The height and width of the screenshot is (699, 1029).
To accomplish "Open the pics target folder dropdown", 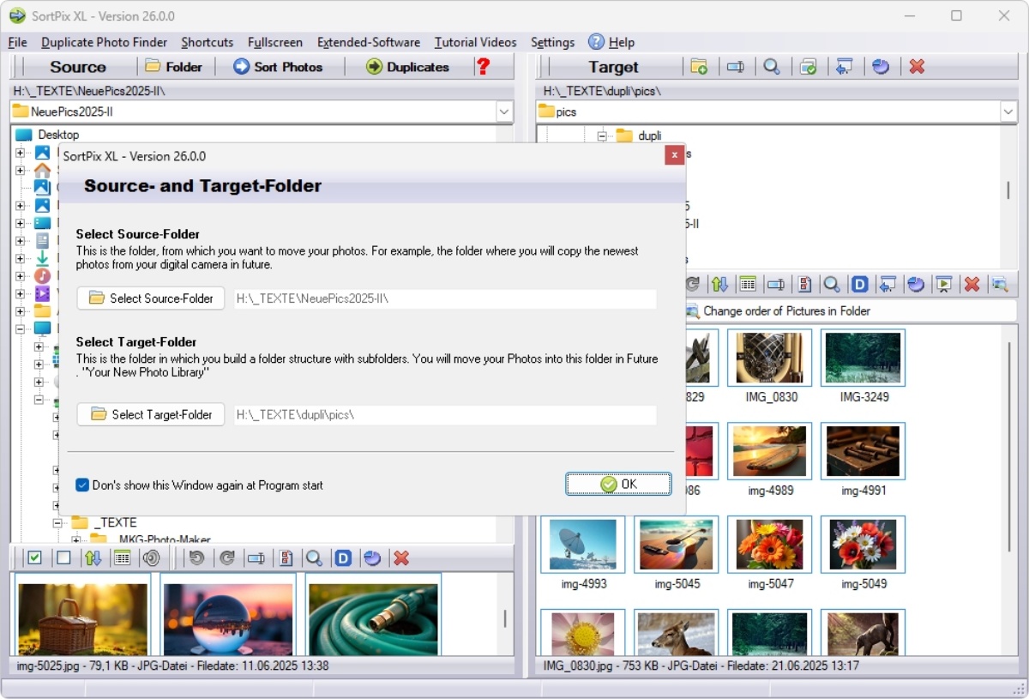I will (1008, 111).
